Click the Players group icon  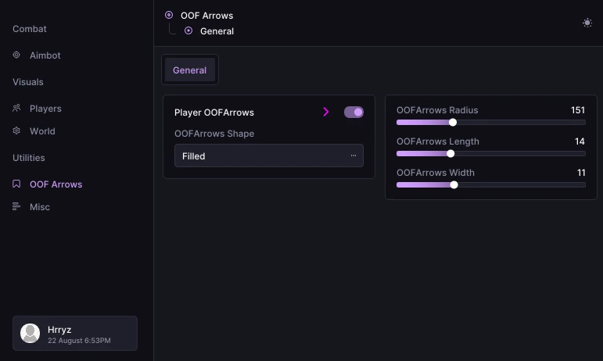16,108
